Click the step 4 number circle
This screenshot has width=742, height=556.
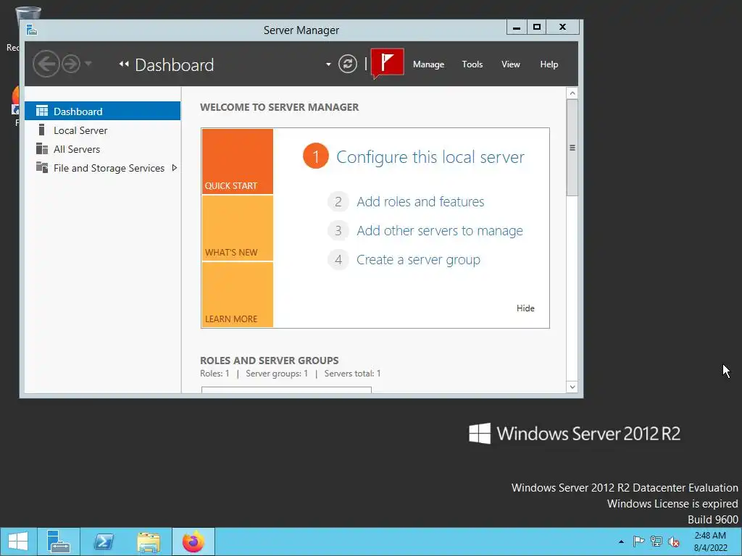[338, 260]
